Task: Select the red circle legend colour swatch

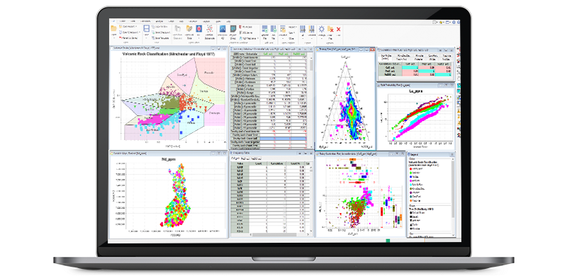Action: point(410,169)
